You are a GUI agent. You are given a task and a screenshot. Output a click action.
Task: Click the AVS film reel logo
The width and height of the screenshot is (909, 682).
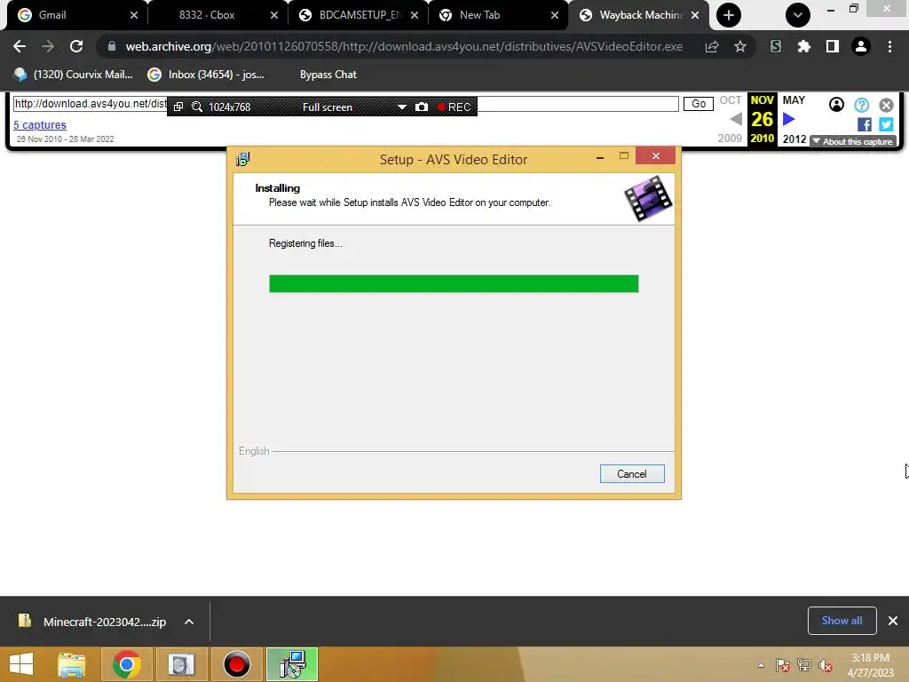click(x=648, y=199)
